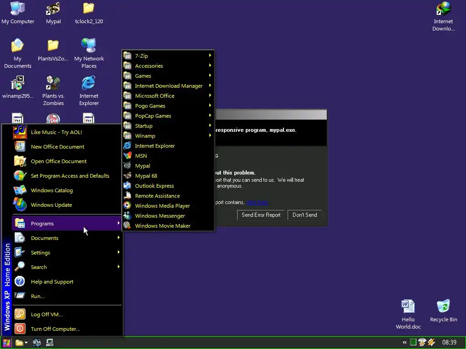Launch Windows Media Player
Viewport: 466px width, 349px height.
(x=168, y=206)
